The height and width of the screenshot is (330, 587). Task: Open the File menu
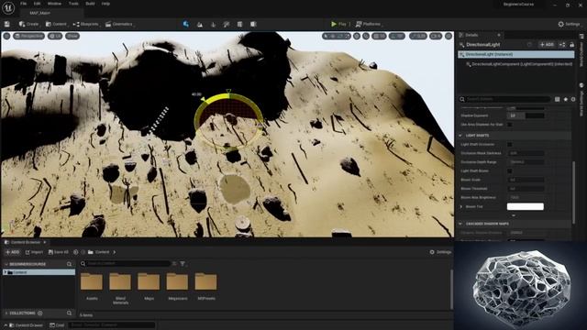click(x=23, y=4)
